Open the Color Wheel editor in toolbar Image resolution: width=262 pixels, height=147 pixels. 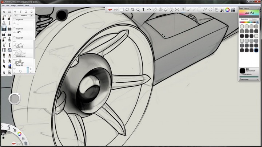(227, 10)
